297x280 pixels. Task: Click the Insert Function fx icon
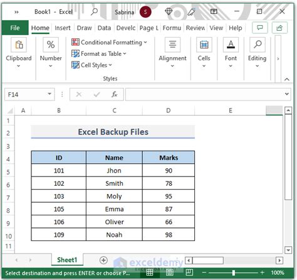[114, 94]
